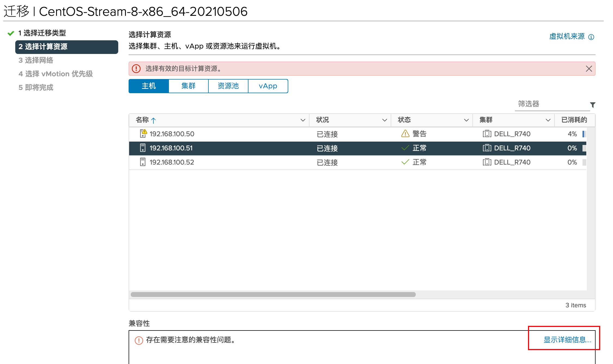Viewport: 613px width, 364px height.
Task: Click the host icon for 192.168.100.52
Action: [x=143, y=162]
